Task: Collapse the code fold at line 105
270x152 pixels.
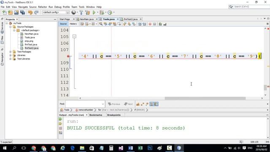Action: click(74, 36)
